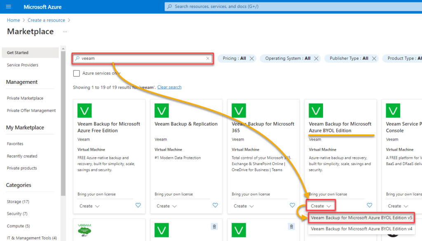Favorite Veeam Backup & Replication with heart icon
422x241 pixels.
[x=215, y=206]
